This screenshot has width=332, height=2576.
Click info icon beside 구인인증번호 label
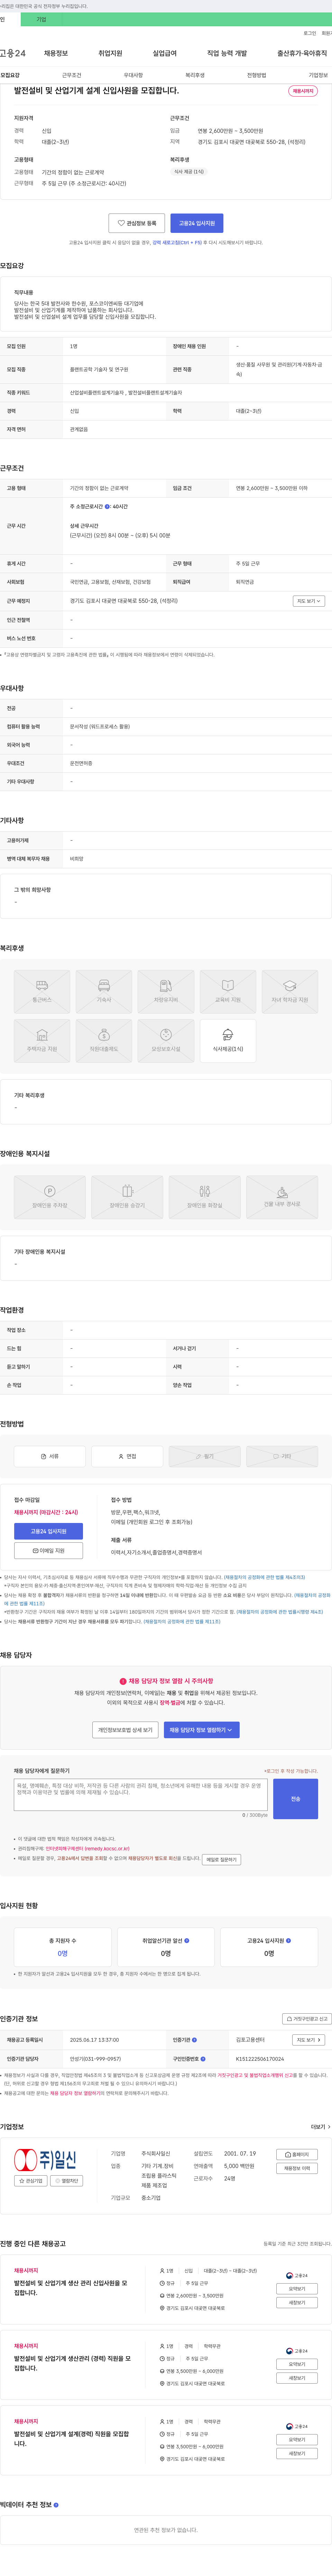pos(203,2059)
